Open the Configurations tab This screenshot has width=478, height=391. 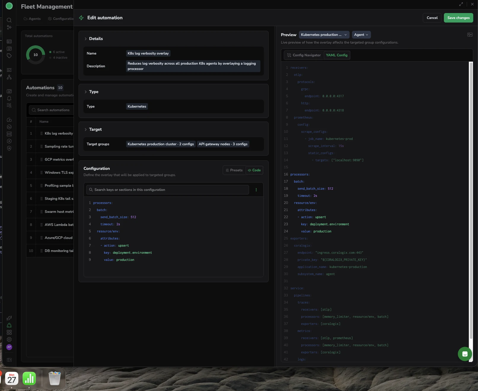[61, 19]
